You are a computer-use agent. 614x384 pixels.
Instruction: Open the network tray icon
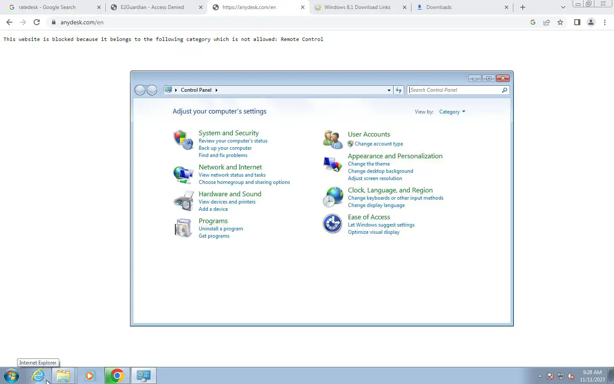click(561, 376)
